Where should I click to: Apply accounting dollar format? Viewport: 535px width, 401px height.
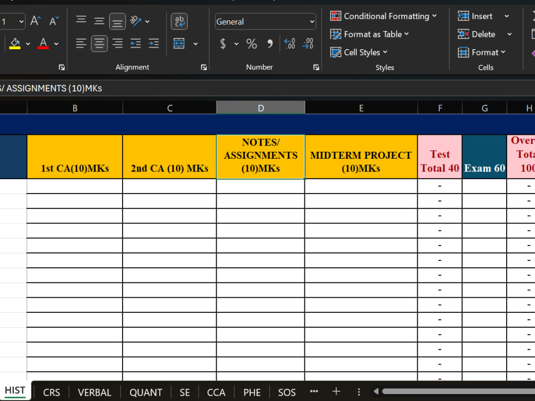pos(223,44)
